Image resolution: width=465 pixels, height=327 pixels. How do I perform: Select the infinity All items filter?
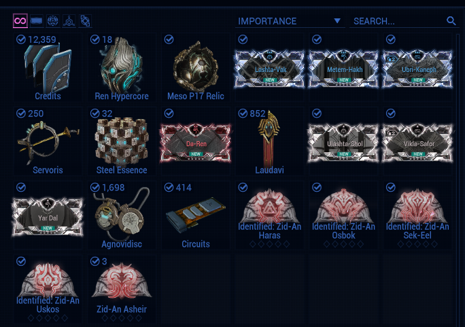[x=20, y=21]
